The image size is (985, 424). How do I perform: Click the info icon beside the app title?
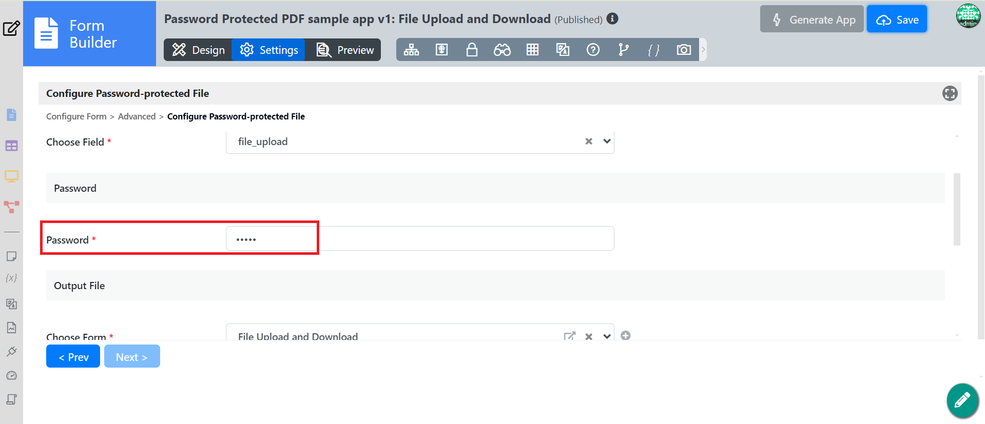tap(612, 18)
